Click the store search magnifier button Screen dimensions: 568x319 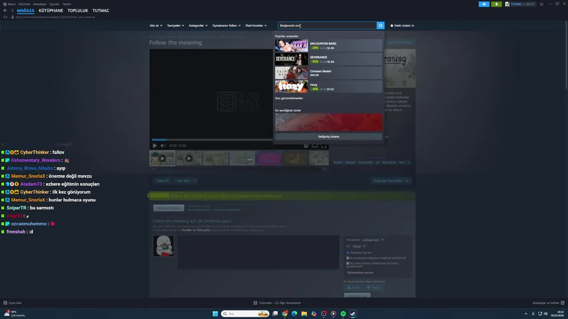pyautogui.click(x=380, y=26)
